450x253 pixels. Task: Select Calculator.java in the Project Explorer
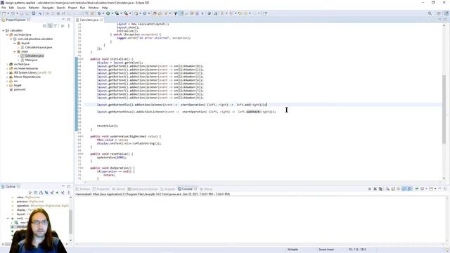point(34,56)
